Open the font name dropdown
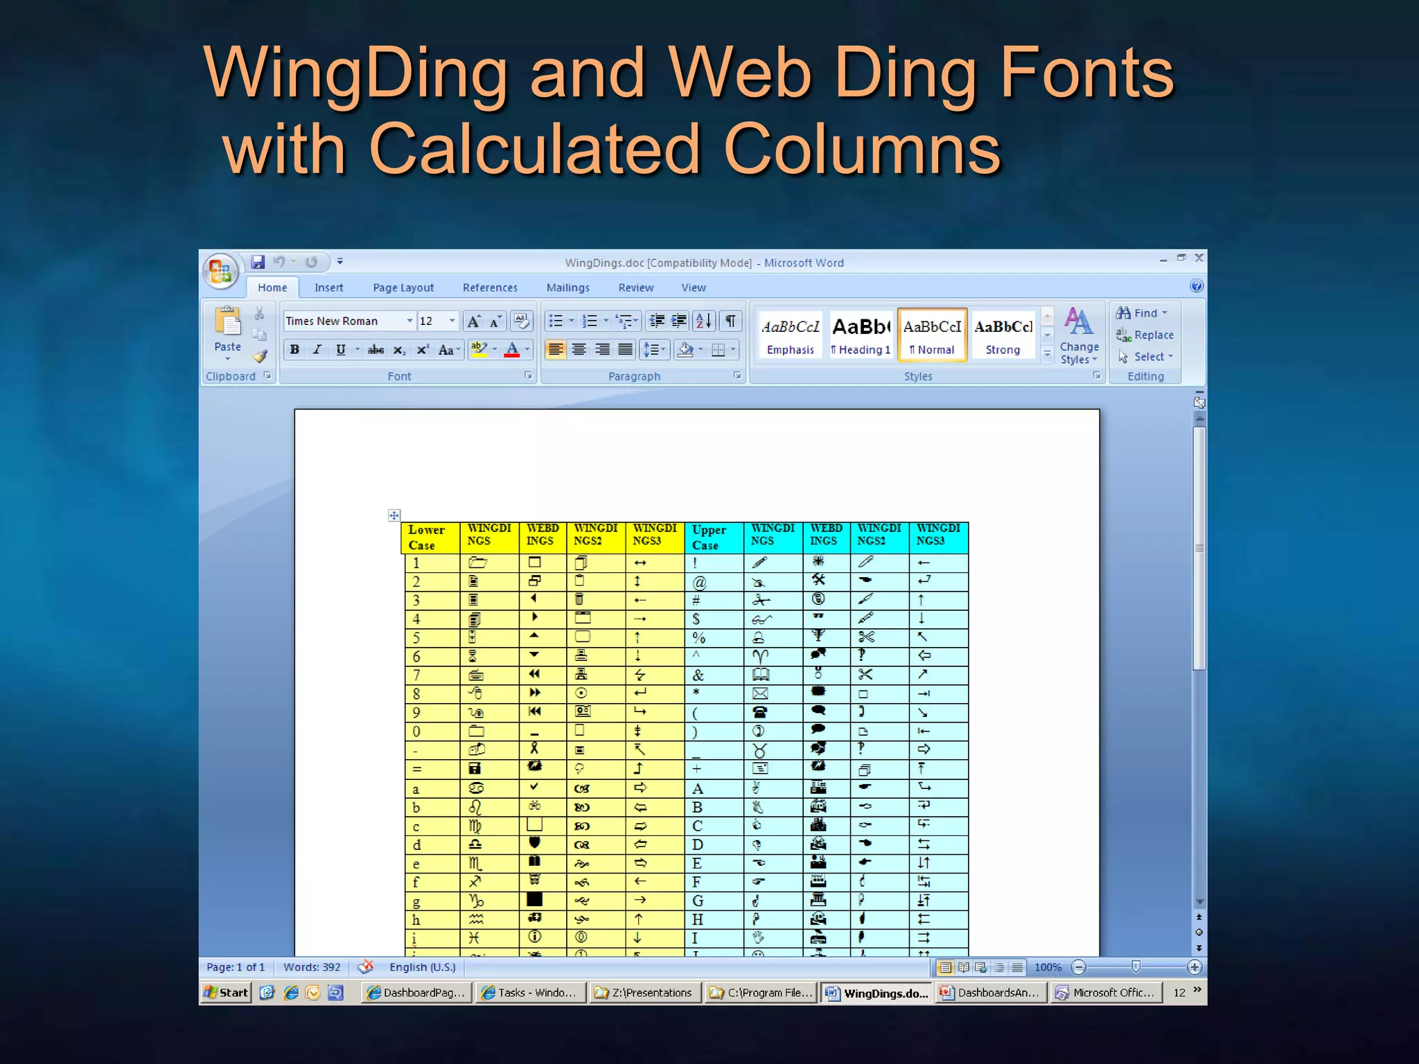The image size is (1419, 1064). (x=409, y=321)
